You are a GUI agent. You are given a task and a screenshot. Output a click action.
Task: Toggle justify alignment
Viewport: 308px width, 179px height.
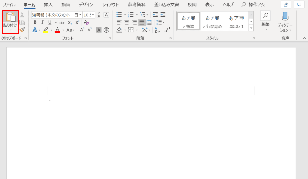142,22
